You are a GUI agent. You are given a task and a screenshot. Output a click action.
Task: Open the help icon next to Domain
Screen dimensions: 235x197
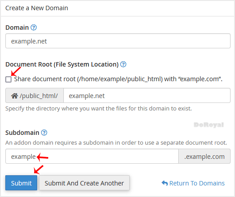pos(34,28)
